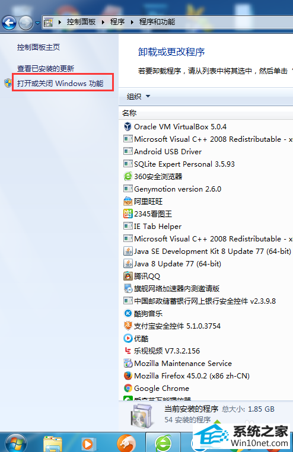The height and width of the screenshot is (452, 293).
Task: Click the 360安全浏览器 icon
Action: pyautogui.click(x=128, y=176)
